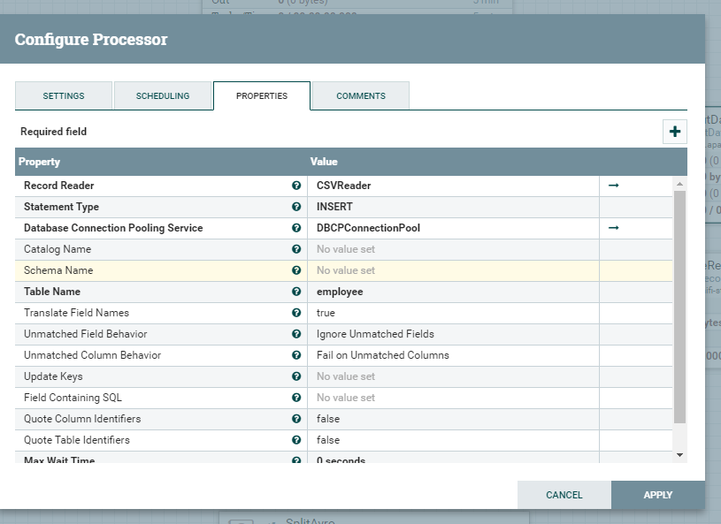Set the Field Containing SQL value

pos(453,398)
